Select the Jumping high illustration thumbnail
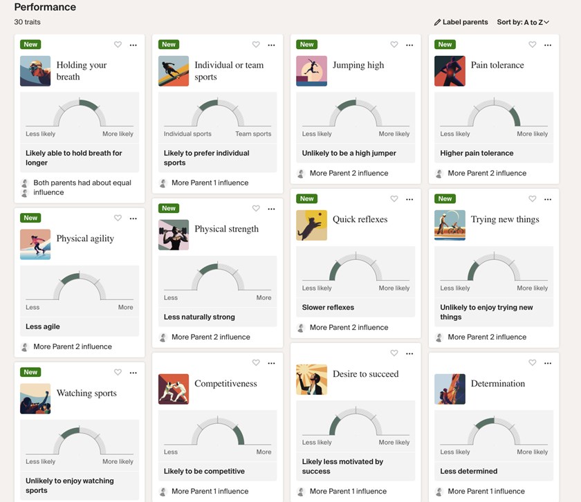581x502 pixels. (x=311, y=71)
